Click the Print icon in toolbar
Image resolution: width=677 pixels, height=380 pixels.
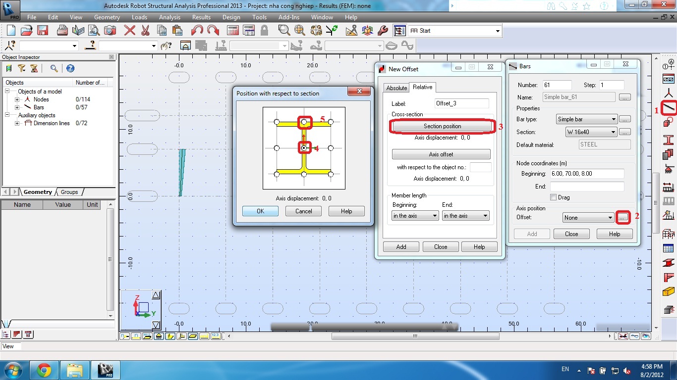pyautogui.click(x=62, y=31)
